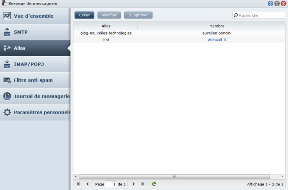Click the IMAP/POP3 inbox icon

[x=7, y=64]
